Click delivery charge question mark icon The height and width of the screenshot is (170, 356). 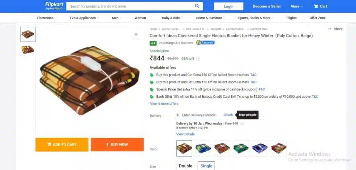[x=242, y=124]
